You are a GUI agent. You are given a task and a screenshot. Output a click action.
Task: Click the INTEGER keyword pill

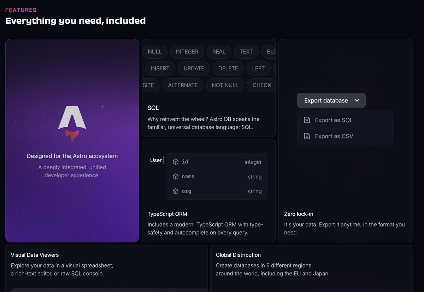click(187, 52)
